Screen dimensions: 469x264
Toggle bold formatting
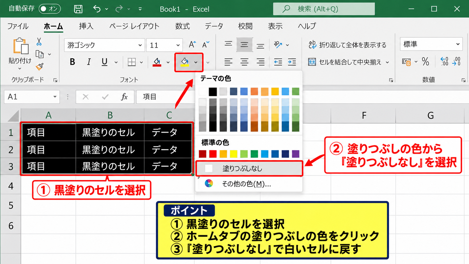coord(72,62)
